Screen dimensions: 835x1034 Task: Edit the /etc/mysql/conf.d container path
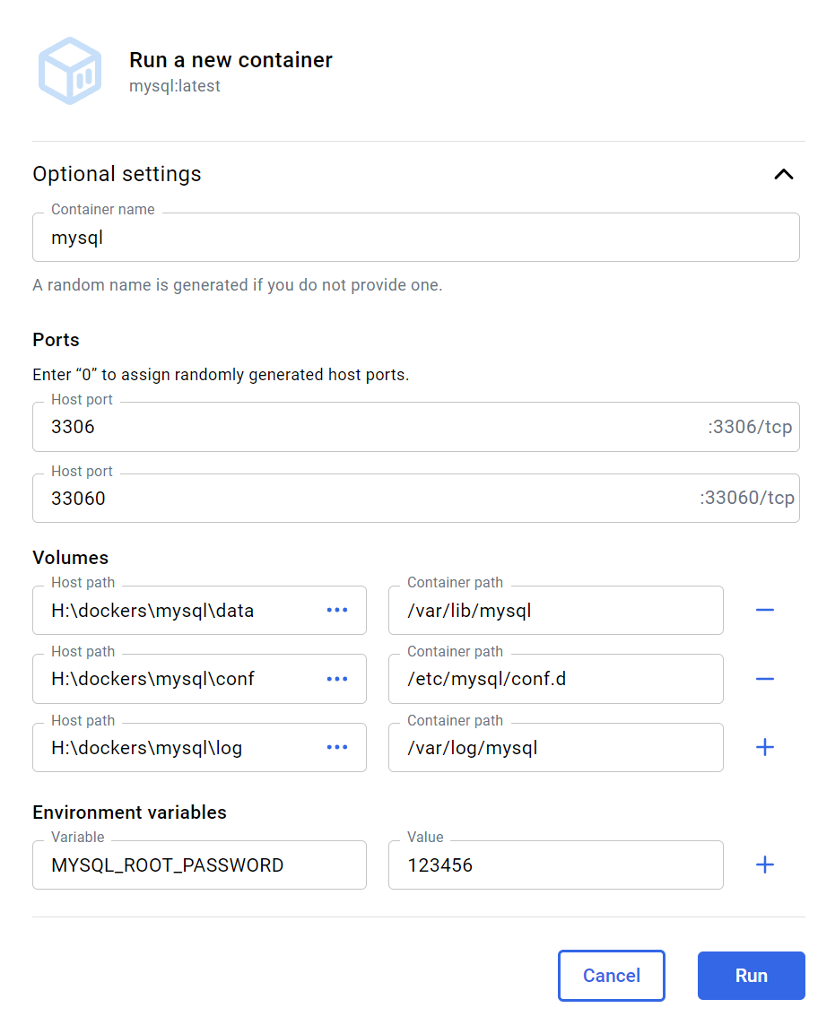[x=555, y=679]
